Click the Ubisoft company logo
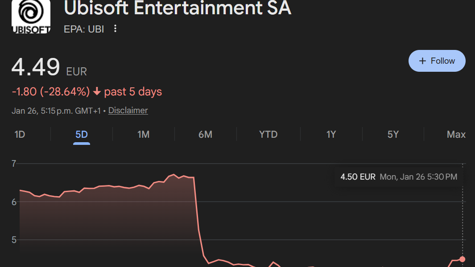This screenshot has width=475, height=267. tap(31, 16)
